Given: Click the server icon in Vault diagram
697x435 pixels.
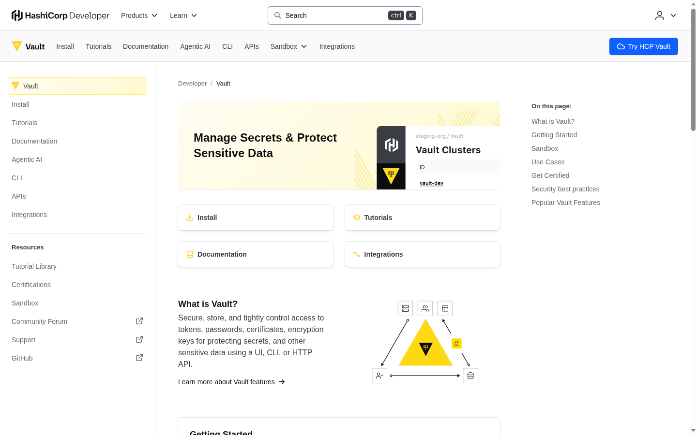Looking at the screenshot, I should point(406,308).
